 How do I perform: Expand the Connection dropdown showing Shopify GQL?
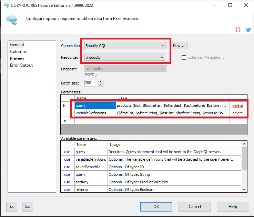tap(163, 46)
